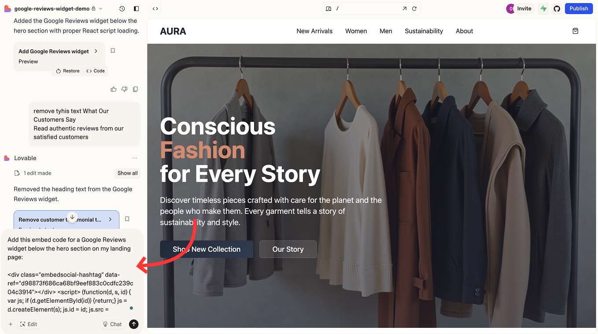Thumbs up the assistant response
Image resolution: width=598 pixels, height=334 pixels.
(113, 89)
